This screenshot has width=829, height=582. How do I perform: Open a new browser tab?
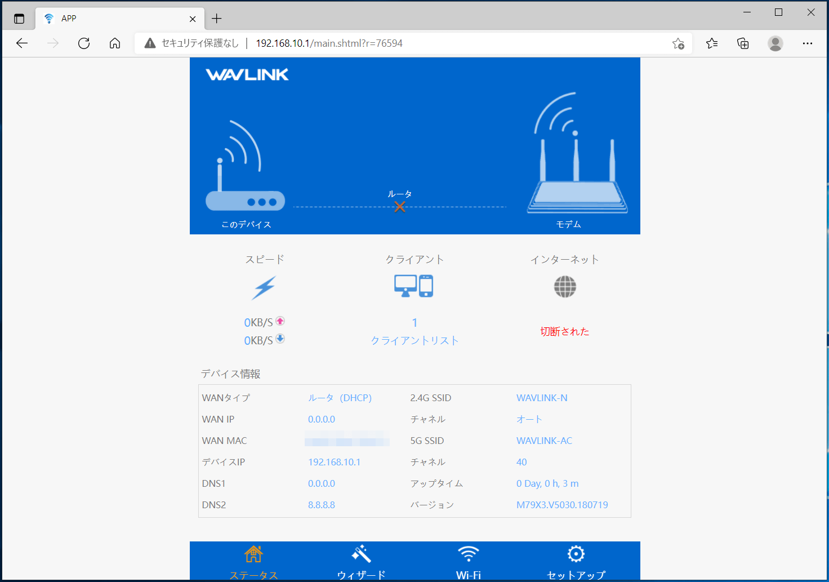coord(217,19)
